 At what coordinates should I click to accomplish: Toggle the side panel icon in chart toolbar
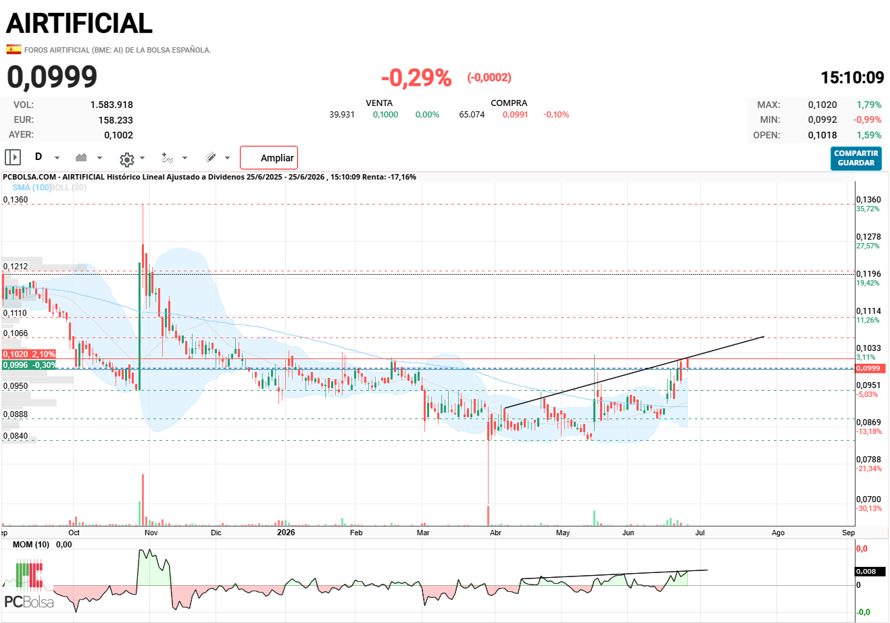coord(13,157)
